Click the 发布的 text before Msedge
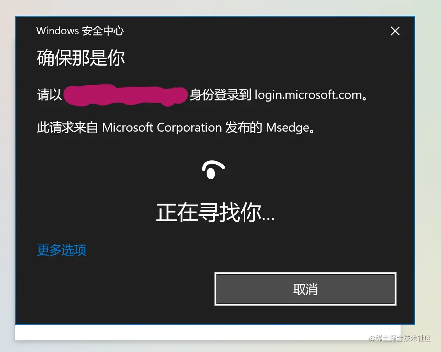Screen dimensions: 441x352 244,128
